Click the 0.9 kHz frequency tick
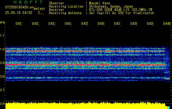This screenshot has height=109, width=172. (2, 63)
